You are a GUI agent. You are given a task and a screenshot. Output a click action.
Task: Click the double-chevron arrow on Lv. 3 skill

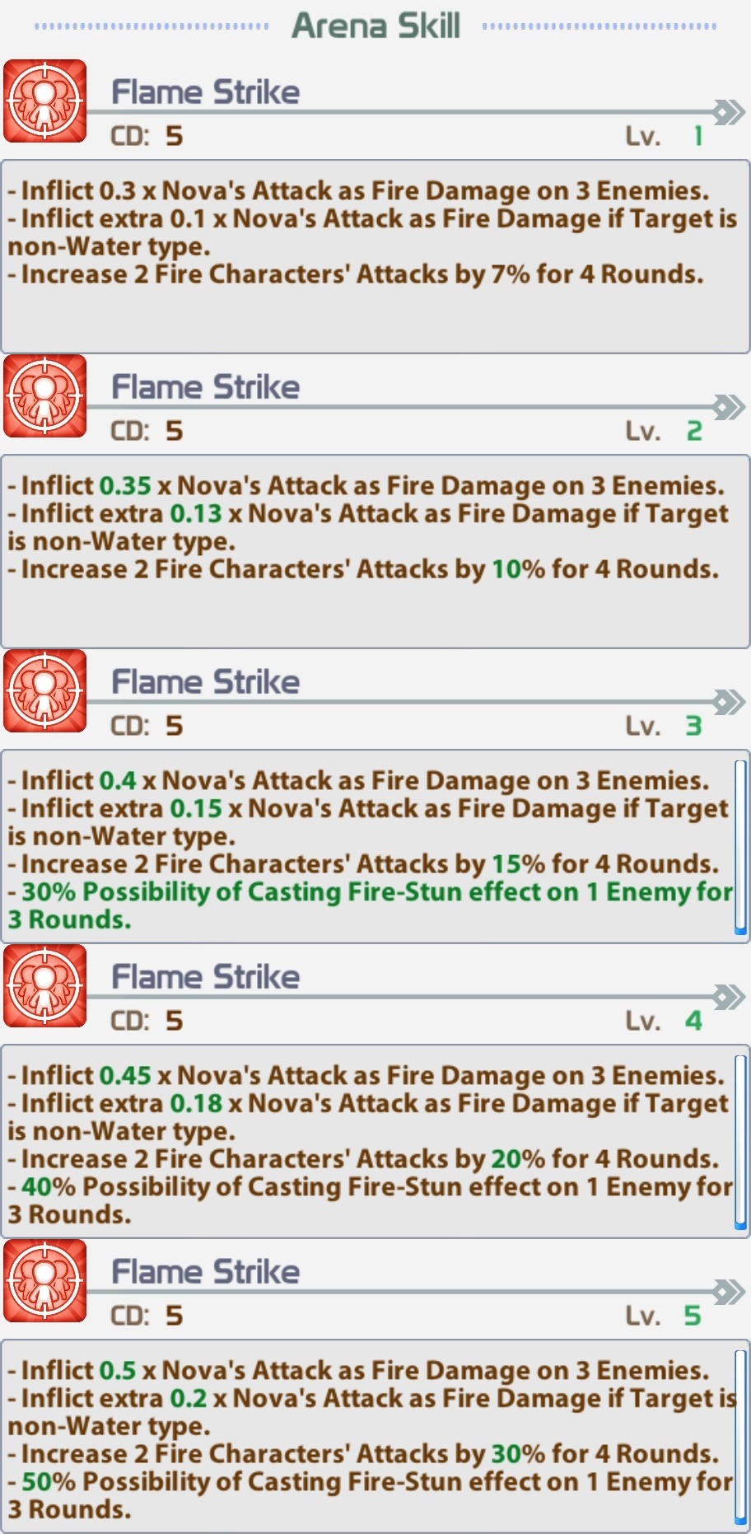click(729, 702)
